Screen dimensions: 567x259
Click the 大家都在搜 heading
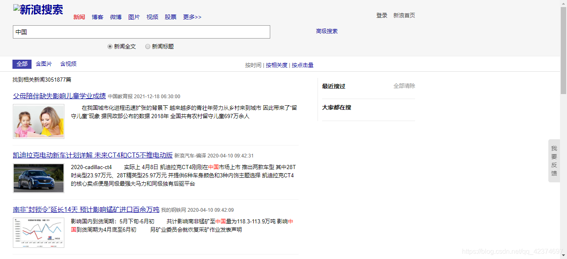click(337, 107)
